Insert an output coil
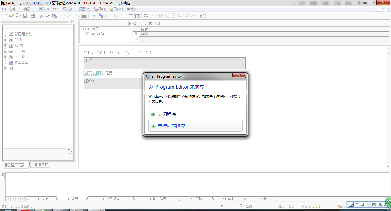The height and width of the screenshot is (211, 391). [167, 16]
